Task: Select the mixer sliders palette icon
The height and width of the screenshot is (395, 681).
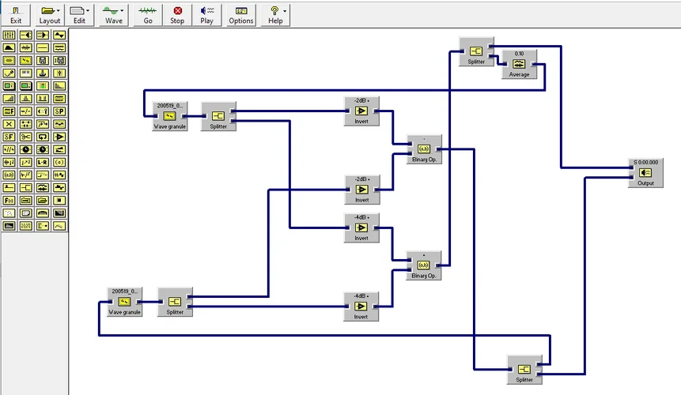Action: pyautogui.click(x=9, y=35)
